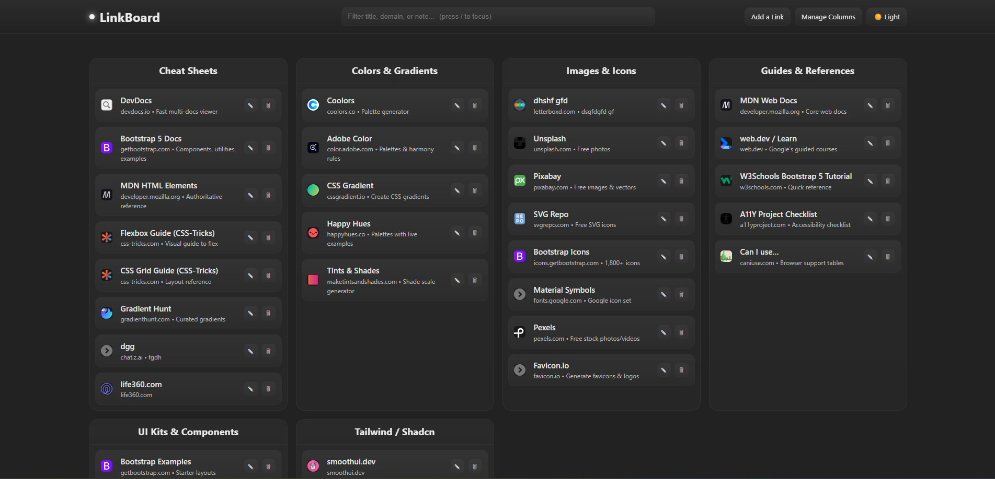
Task: Delete the DevDocs link
Action: (x=268, y=105)
